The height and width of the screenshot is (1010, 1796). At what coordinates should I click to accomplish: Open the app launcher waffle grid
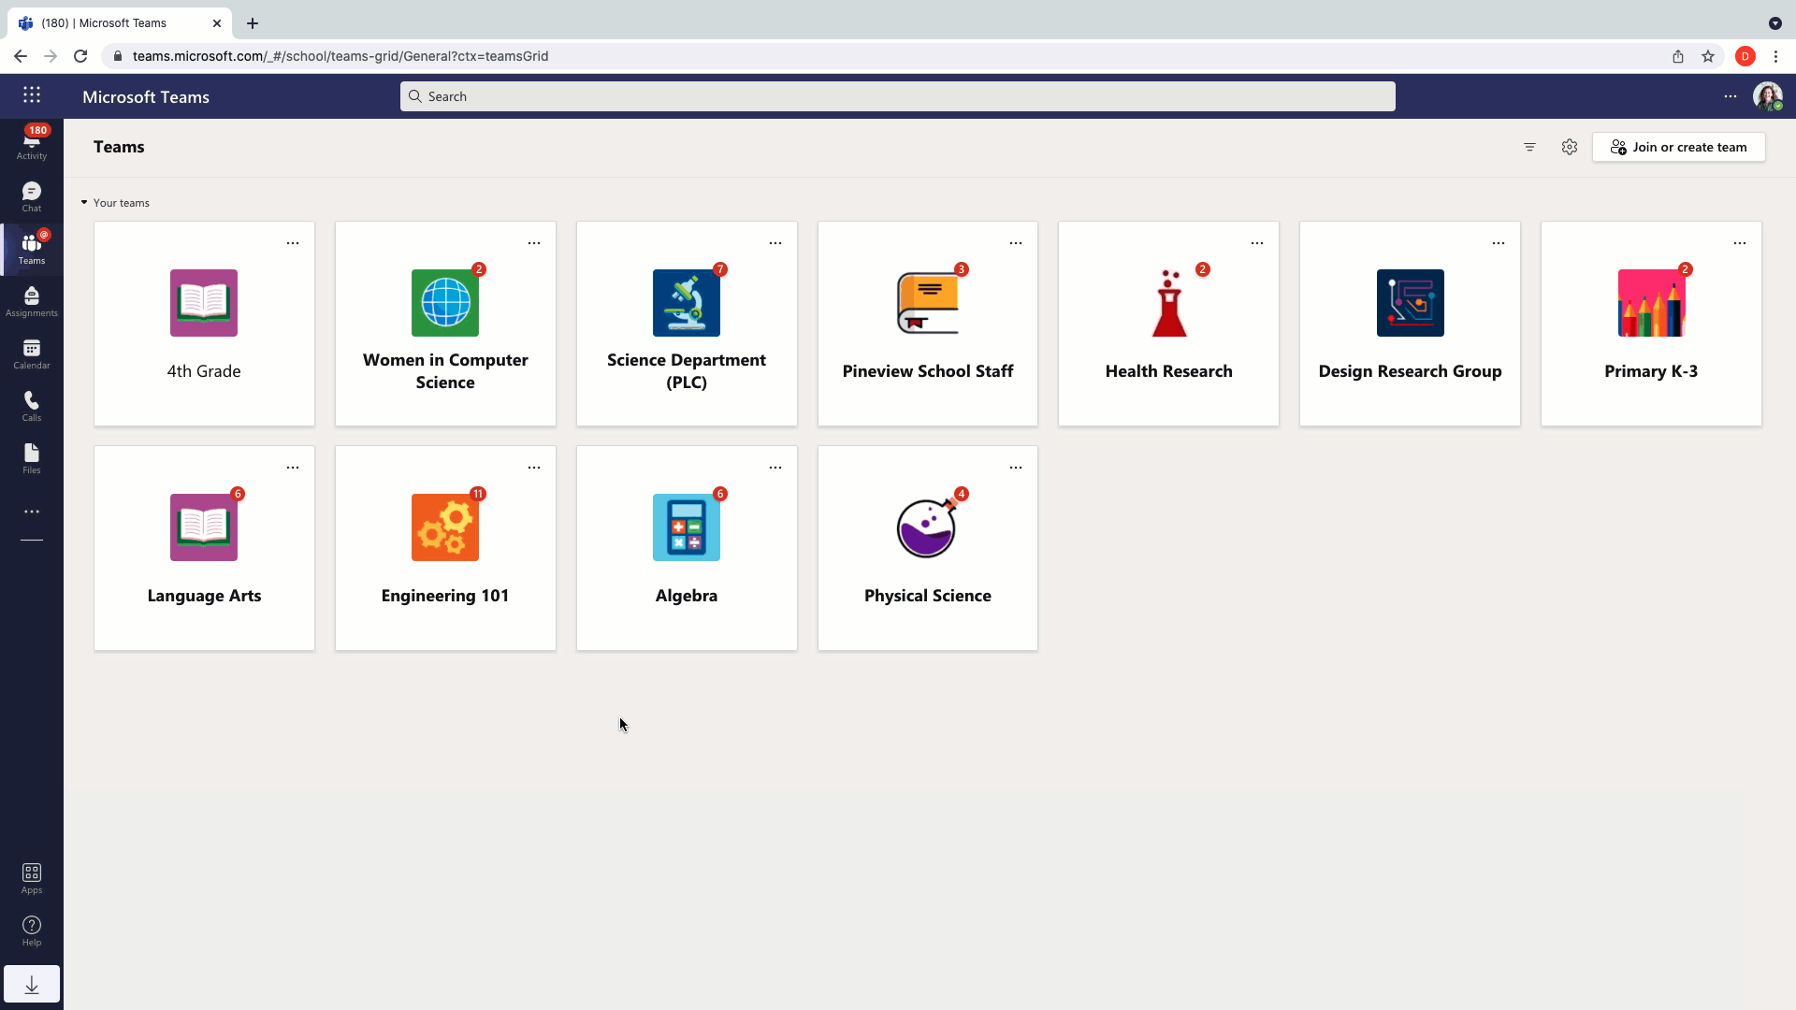tap(32, 95)
